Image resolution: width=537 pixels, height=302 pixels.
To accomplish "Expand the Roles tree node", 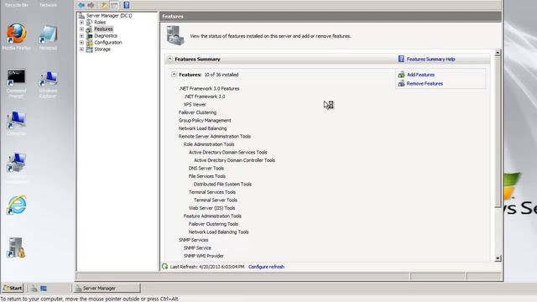I will pos(81,23).
